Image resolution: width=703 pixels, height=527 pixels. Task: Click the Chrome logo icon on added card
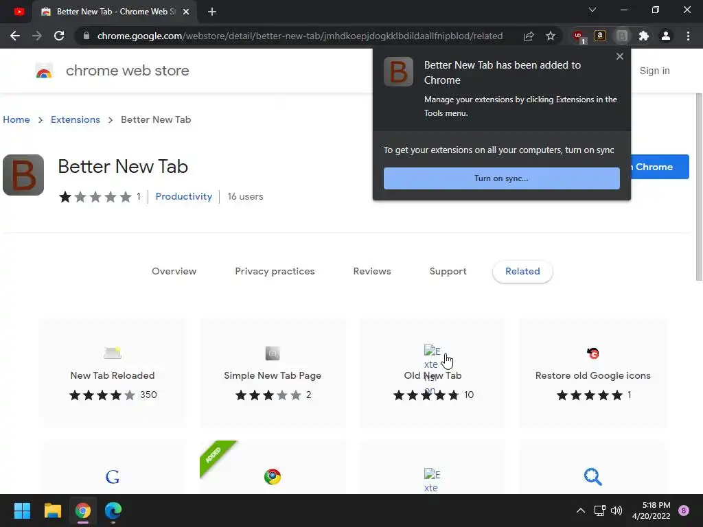[x=273, y=477]
